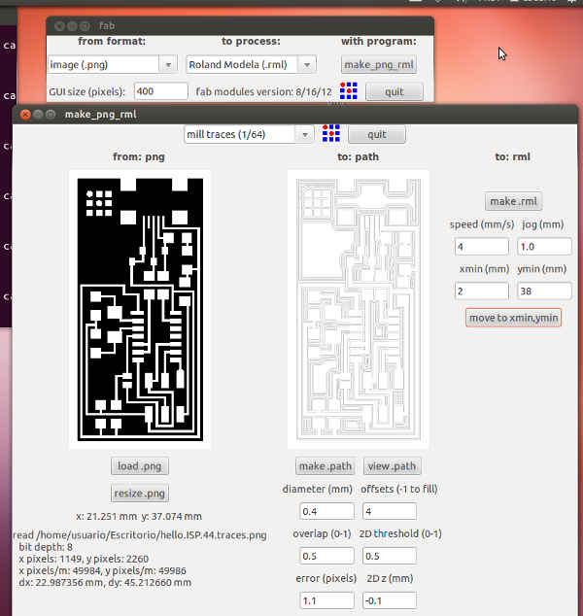Click the 'bit depth: 8' status line
This screenshot has height=616, width=583.
coord(46,547)
